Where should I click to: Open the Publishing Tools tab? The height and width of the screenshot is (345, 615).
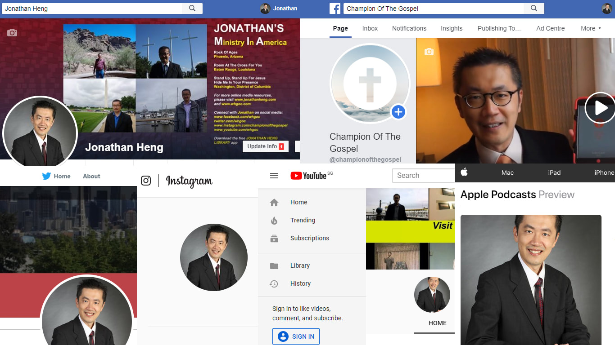point(499,28)
